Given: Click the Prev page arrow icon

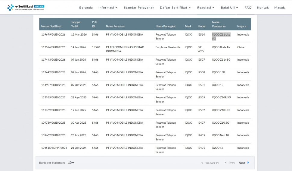Looking at the screenshot, I should [x=226, y=163].
